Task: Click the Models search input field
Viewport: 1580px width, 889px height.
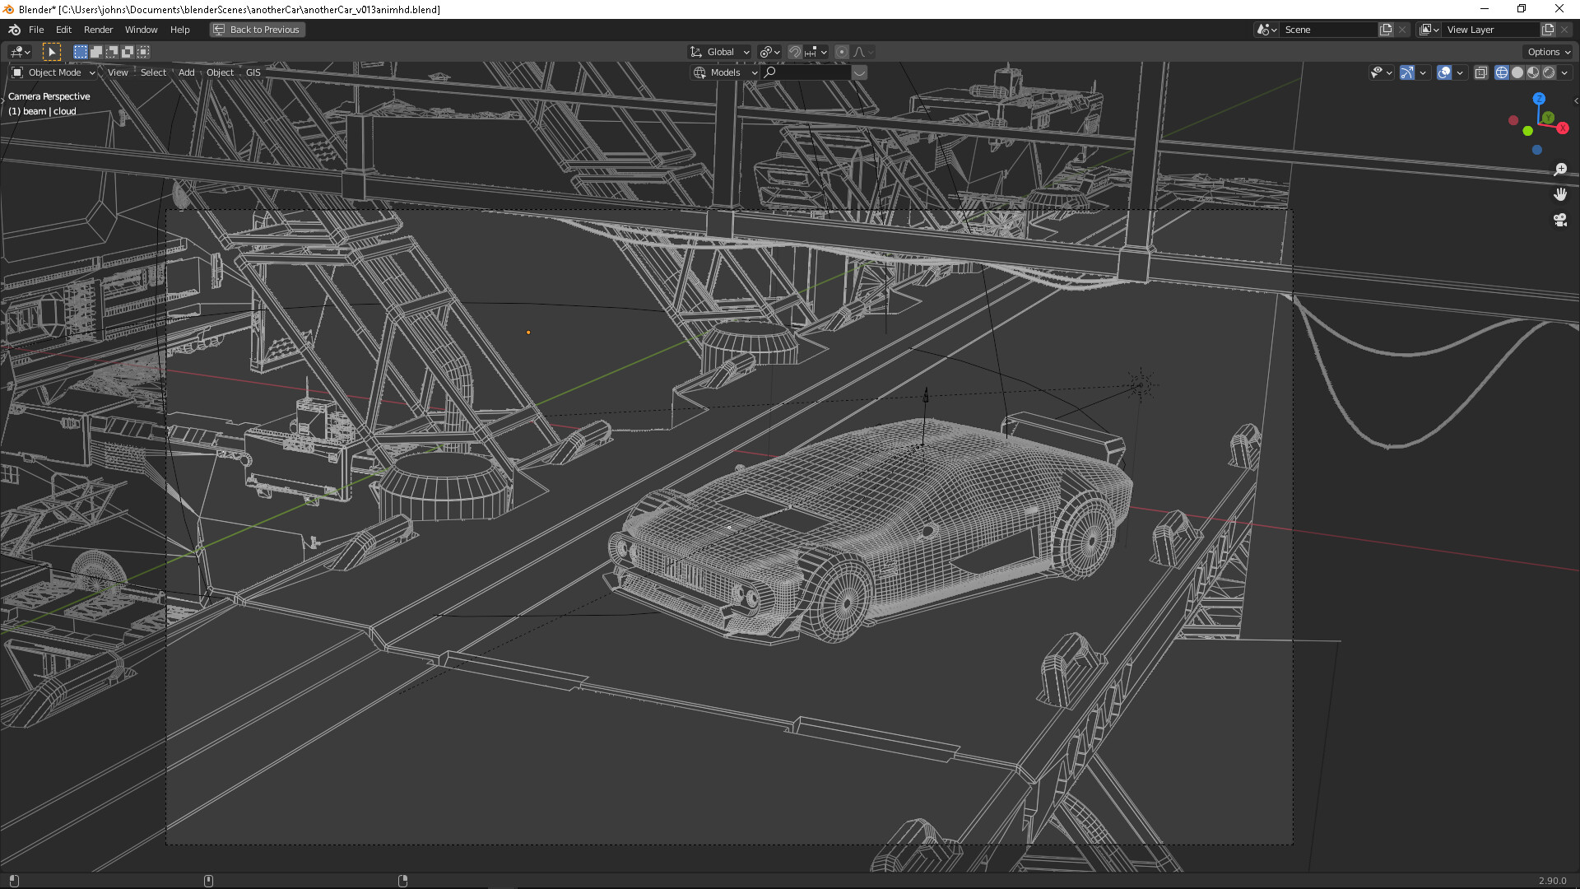Action: click(x=811, y=72)
